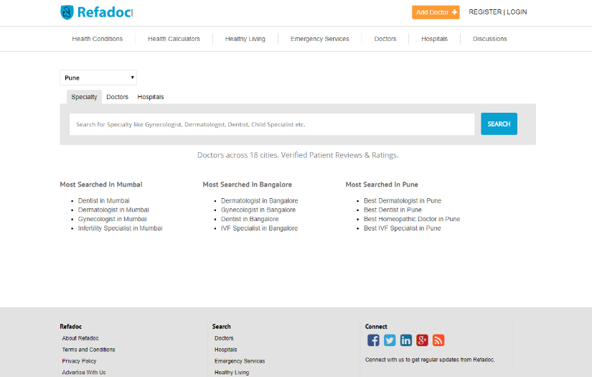The image size is (592, 377).
Task: Open Healthy Living in the navigation bar
Action: tap(245, 39)
